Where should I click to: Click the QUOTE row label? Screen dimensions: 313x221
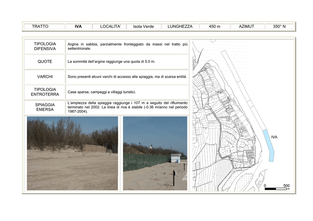[x=45, y=62]
